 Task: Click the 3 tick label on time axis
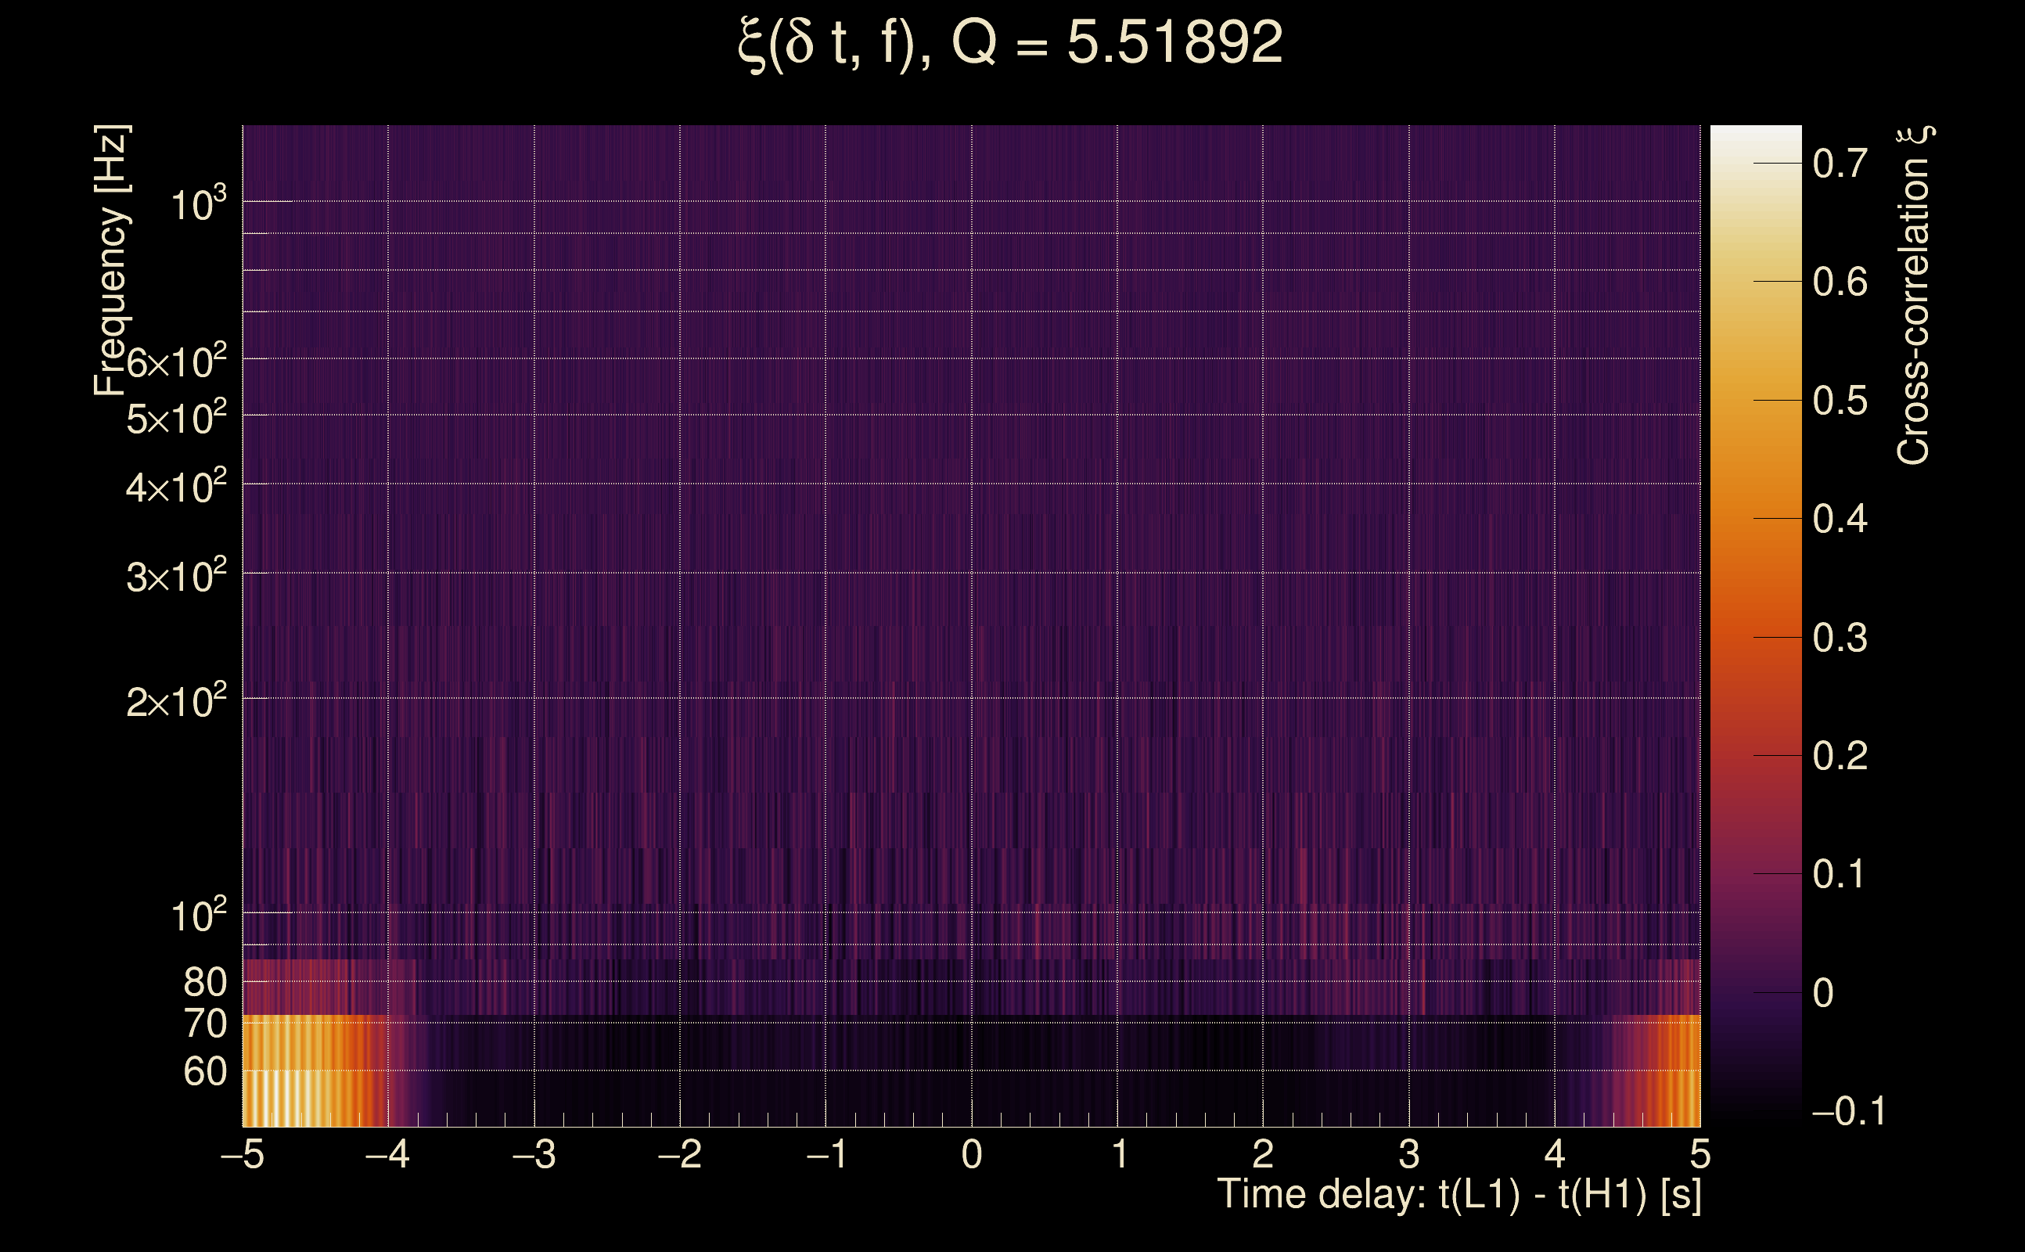(1409, 1154)
